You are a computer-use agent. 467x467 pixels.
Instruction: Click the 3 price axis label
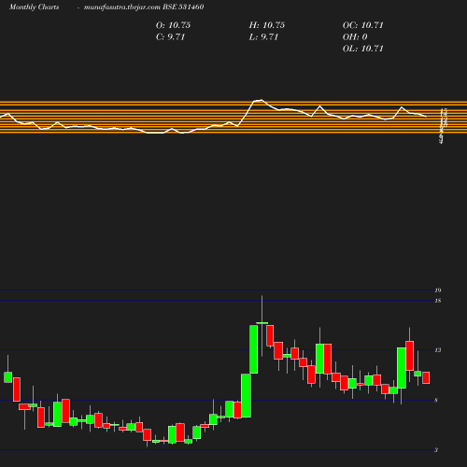(436, 450)
